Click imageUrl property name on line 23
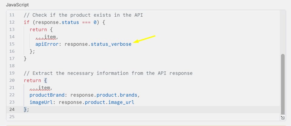 (x=41, y=102)
